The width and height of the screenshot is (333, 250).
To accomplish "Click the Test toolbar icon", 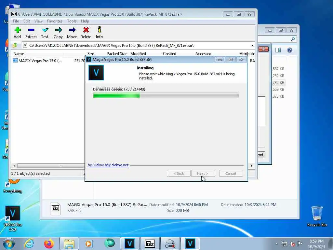I will pos(45,33).
